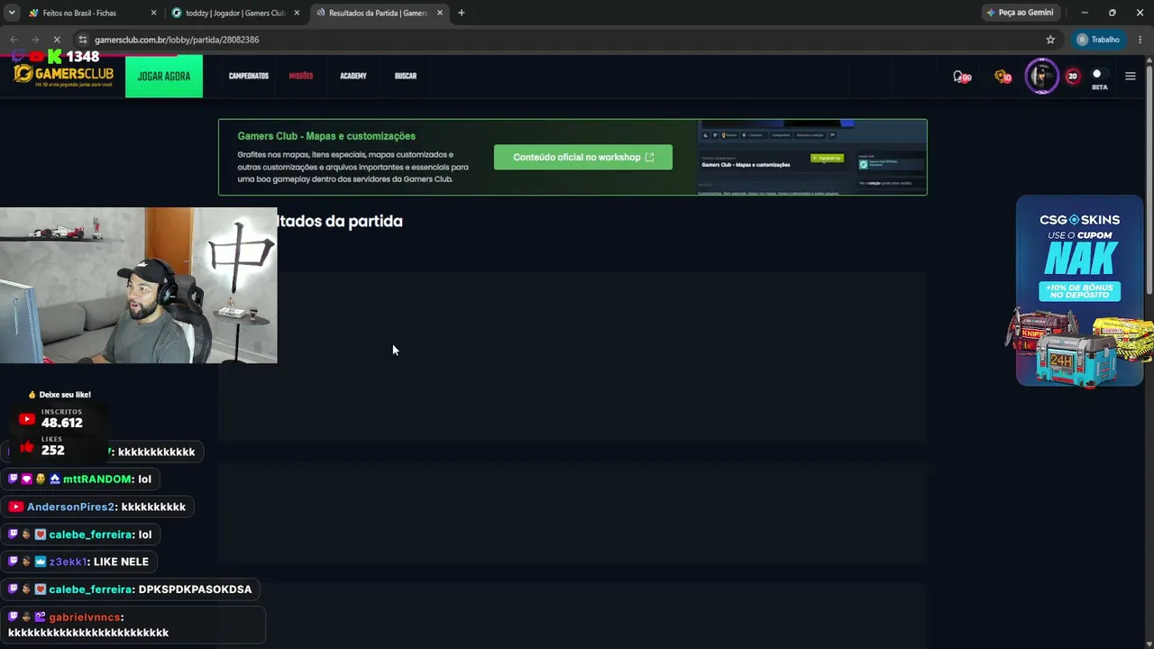Click the Gamers Club logo
The image size is (1154, 649).
(63, 74)
